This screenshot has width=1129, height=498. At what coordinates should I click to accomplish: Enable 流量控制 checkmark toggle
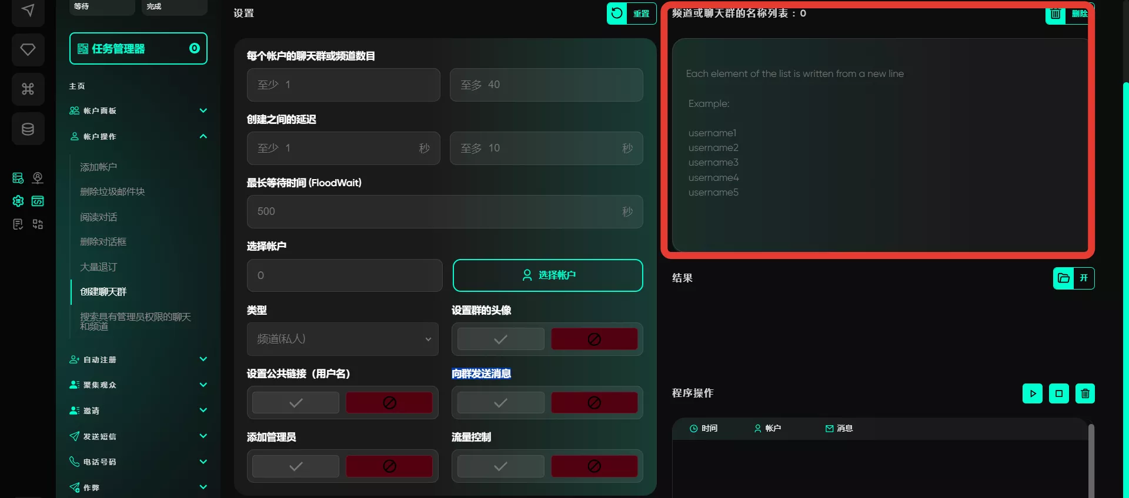pos(500,466)
